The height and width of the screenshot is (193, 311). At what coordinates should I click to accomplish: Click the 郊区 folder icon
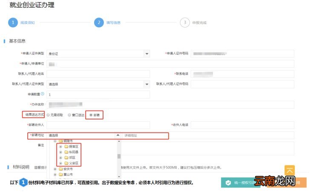coord(66,158)
